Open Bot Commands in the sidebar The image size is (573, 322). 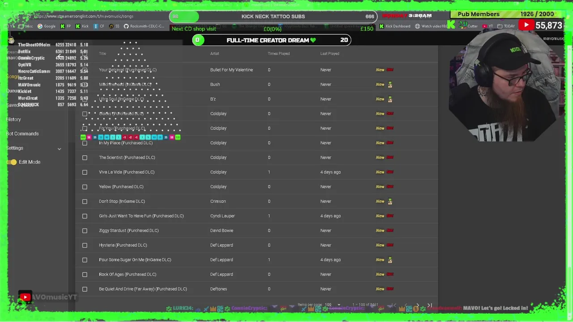click(x=22, y=134)
